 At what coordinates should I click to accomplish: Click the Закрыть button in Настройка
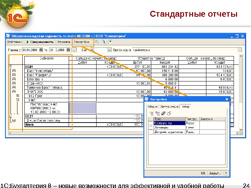[x=214, y=173]
